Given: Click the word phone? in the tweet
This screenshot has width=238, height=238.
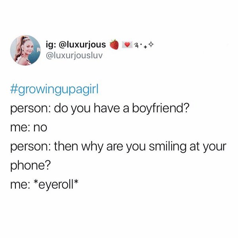Looking at the screenshot, I should [x=31, y=165].
